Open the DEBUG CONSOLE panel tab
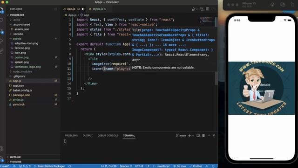The image size is (298, 168). click(108, 136)
